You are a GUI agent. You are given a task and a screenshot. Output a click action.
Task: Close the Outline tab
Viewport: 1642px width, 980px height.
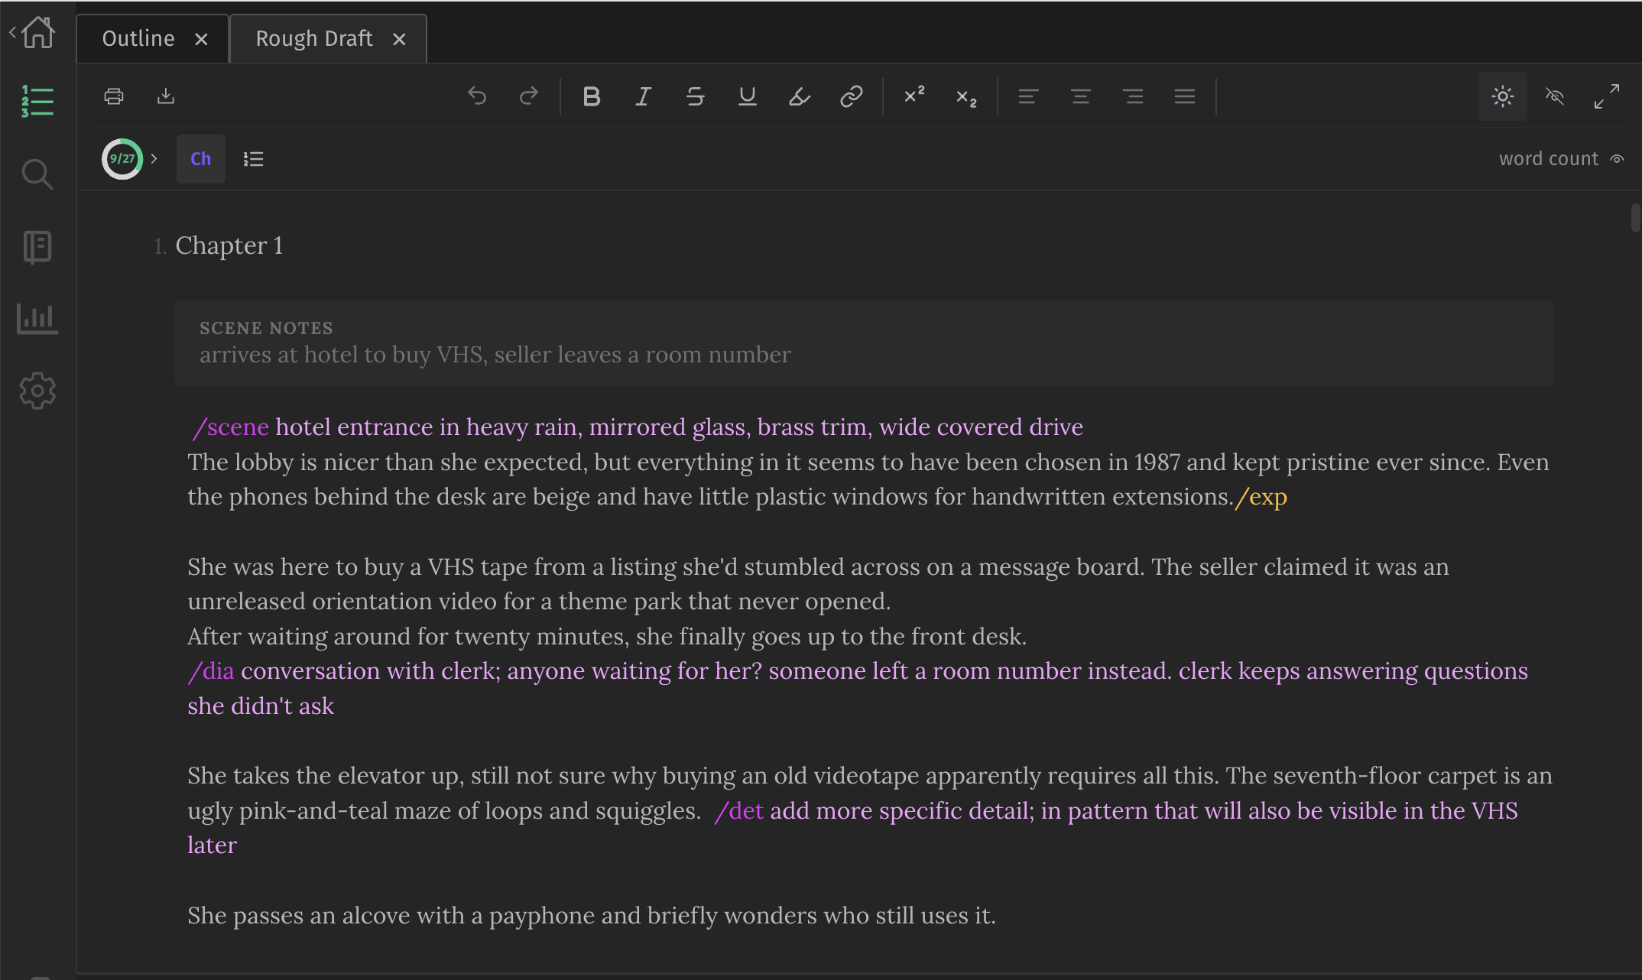pyautogui.click(x=201, y=39)
